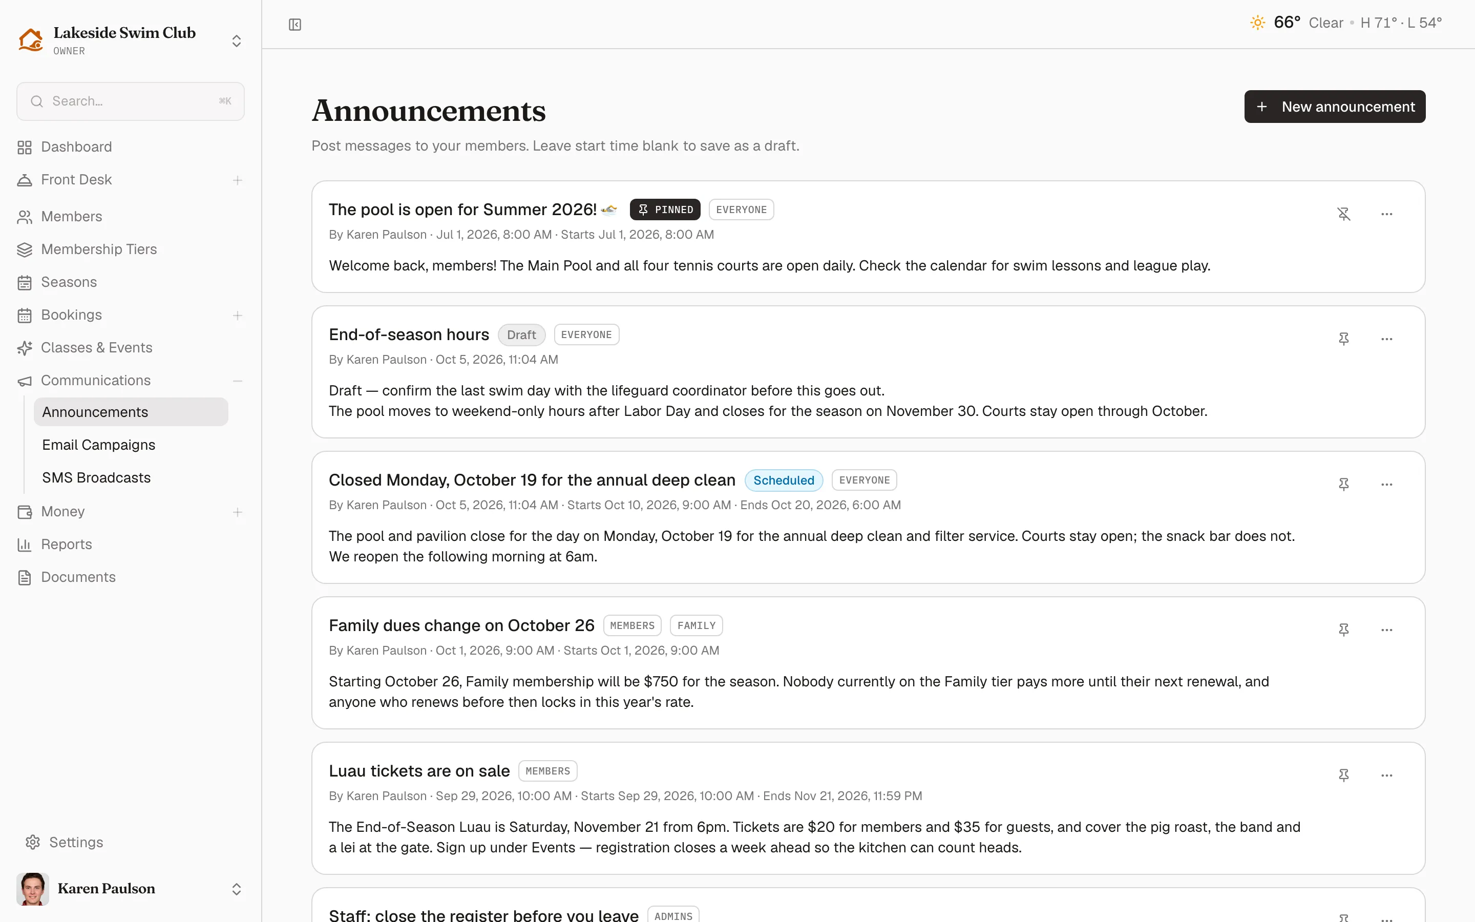Pin the Luau tickets announcement
Screen dimensions: 1475x922
1344,775
